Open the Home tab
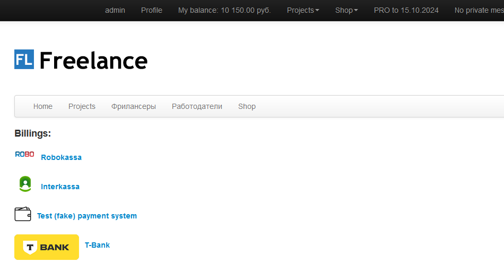The width and height of the screenshot is (504, 270). 43,106
